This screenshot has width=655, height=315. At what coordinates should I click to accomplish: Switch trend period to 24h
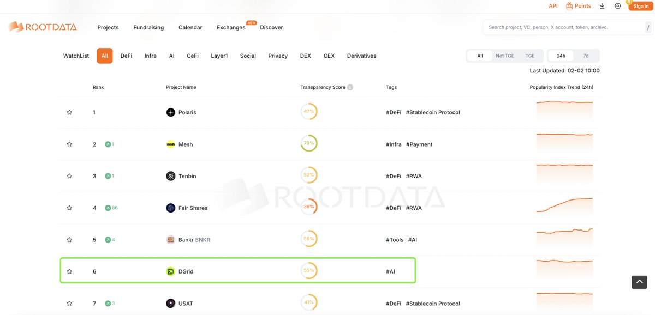tap(561, 56)
